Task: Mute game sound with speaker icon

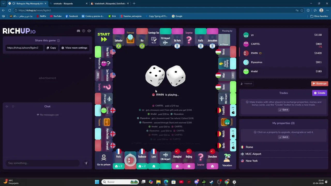Action: pyautogui.click(x=89, y=31)
